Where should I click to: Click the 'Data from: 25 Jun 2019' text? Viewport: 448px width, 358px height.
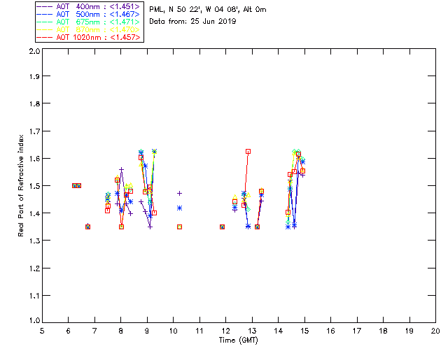(192, 22)
